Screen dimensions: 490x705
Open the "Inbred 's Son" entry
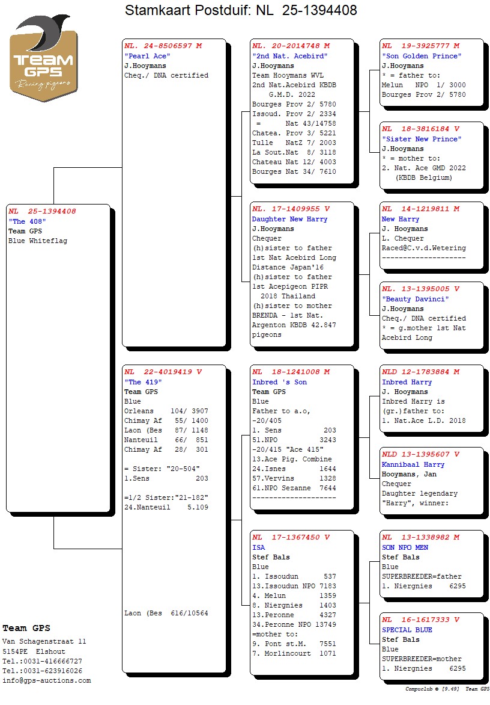[279, 382]
